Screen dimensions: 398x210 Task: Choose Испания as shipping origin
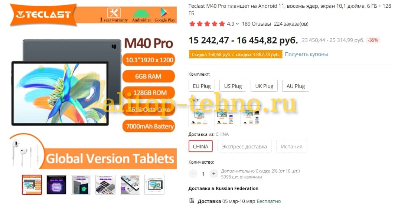(291, 146)
